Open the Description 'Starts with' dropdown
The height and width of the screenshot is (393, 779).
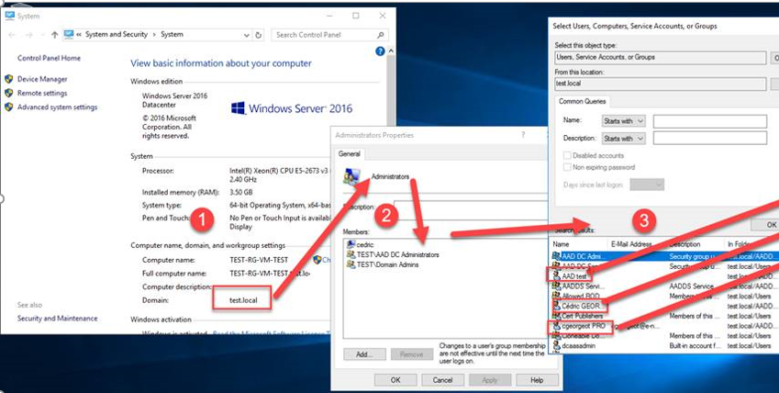click(x=624, y=139)
